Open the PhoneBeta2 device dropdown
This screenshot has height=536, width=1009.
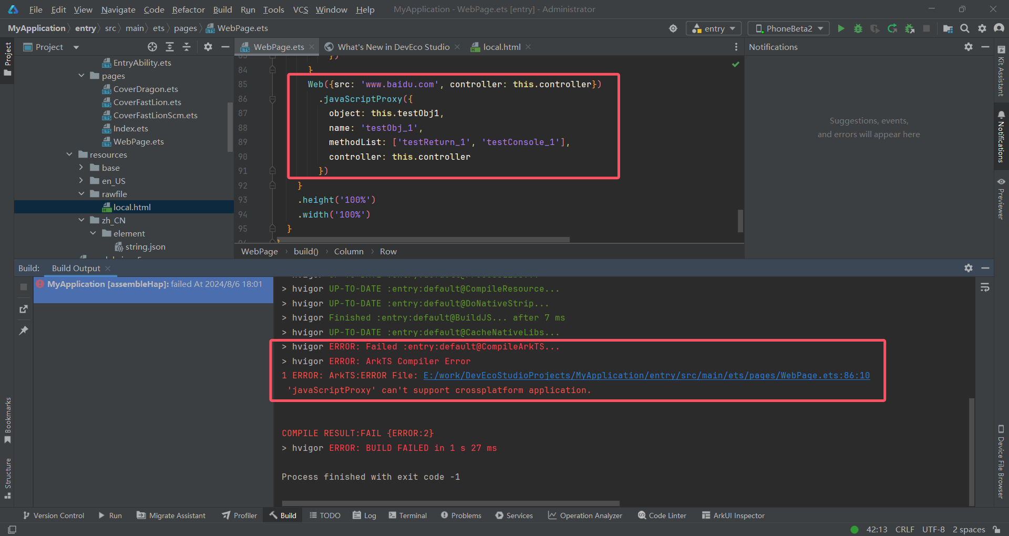[789, 28]
